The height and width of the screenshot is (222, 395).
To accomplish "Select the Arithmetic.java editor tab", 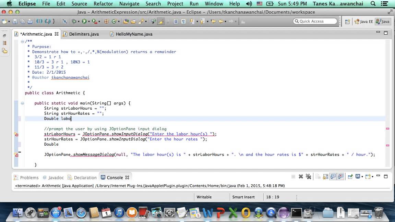I will point(36,34).
